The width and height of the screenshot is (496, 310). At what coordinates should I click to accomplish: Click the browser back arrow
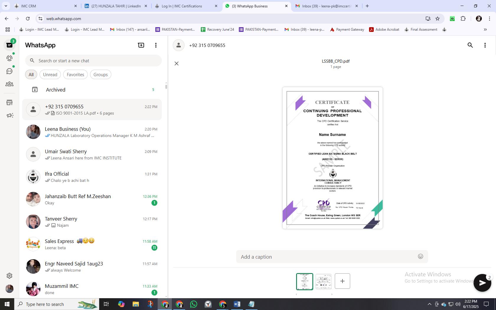point(6,19)
